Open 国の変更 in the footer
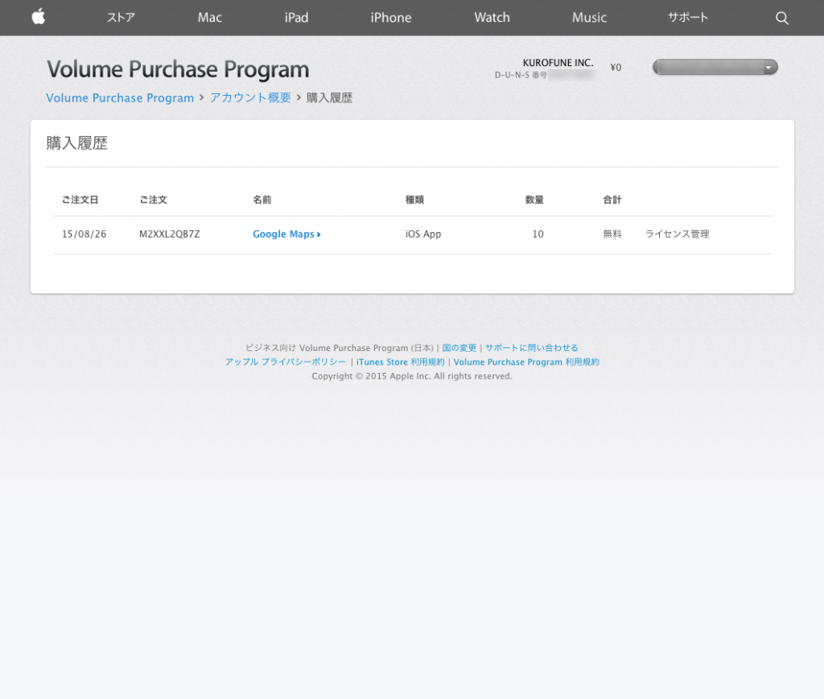824x699 pixels. pyautogui.click(x=459, y=348)
